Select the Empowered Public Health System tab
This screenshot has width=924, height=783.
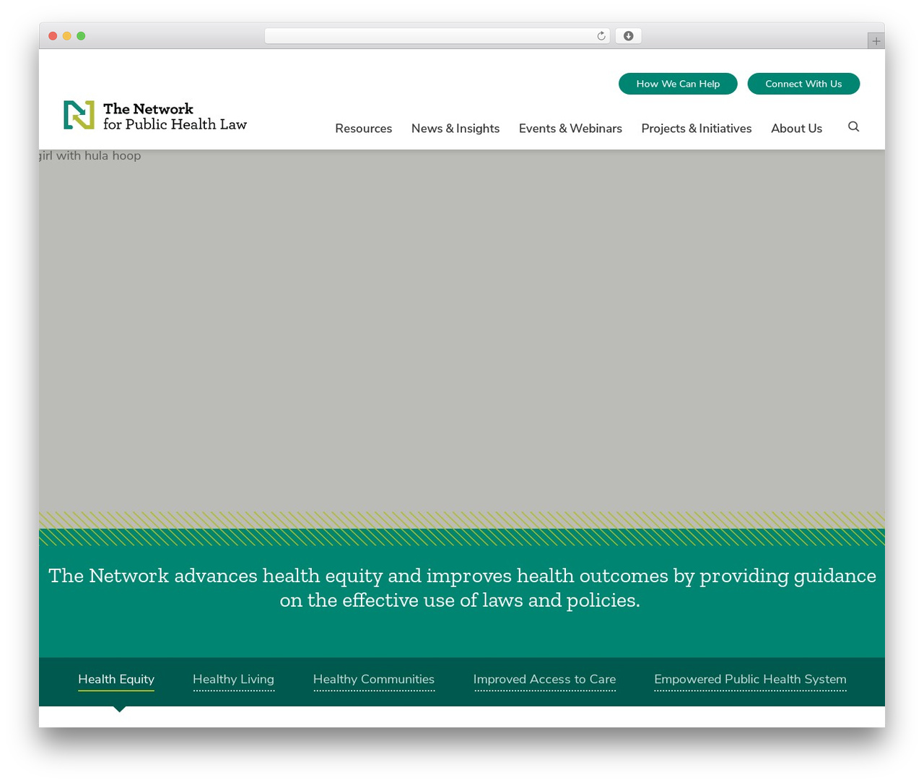coord(750,680)
